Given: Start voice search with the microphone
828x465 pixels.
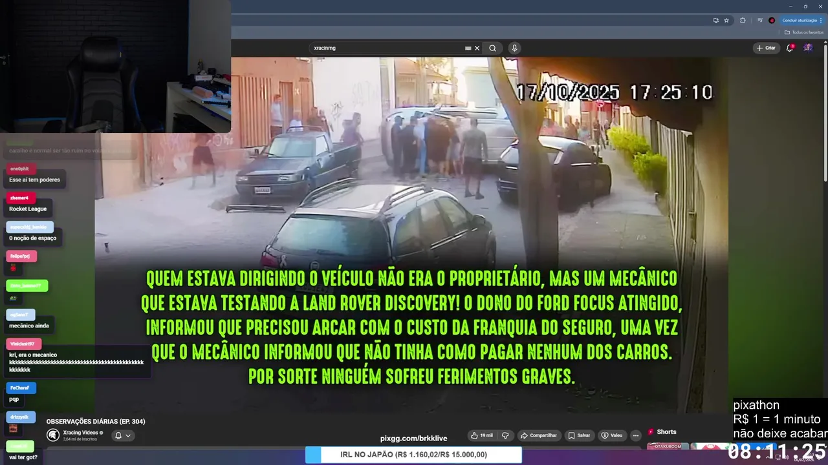Looking at the screenshot, I should click(514, 48).
